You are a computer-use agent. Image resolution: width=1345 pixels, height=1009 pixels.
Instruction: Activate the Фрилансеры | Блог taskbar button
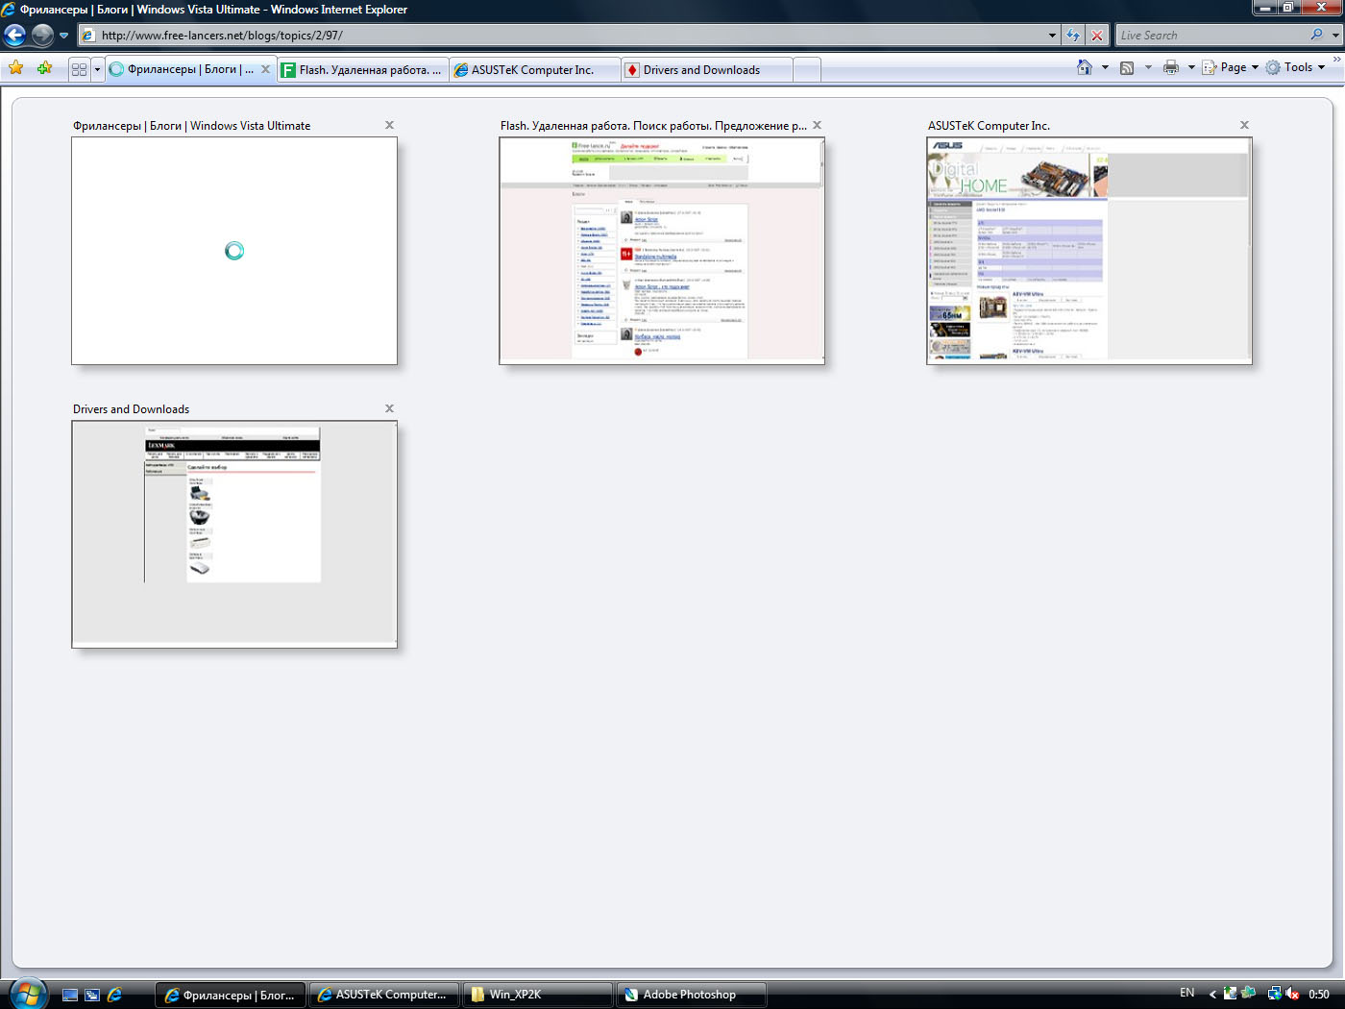coord(231,995)
